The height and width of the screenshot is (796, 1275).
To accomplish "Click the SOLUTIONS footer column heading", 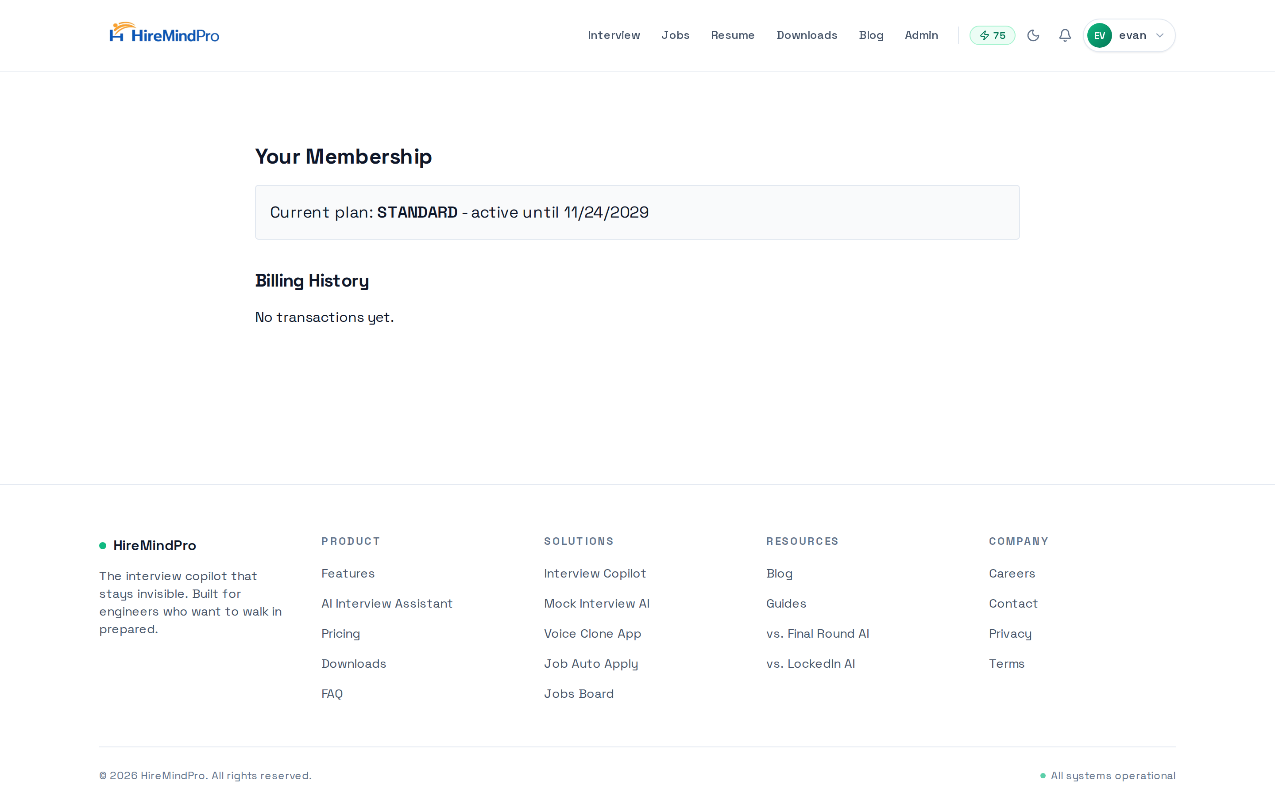I will pyautogui.click(x=579, y=541).
